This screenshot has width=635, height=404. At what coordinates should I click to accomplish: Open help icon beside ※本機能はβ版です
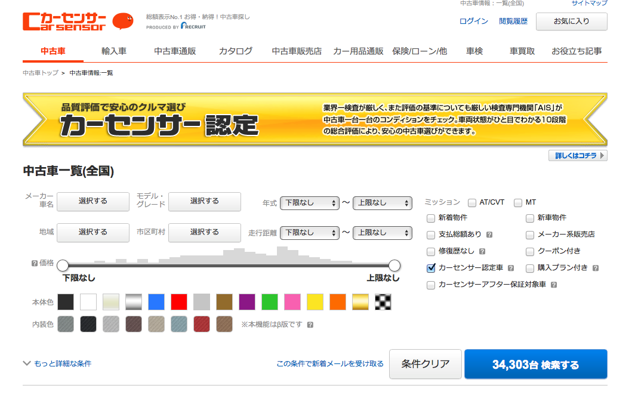[x=310, y=325]
